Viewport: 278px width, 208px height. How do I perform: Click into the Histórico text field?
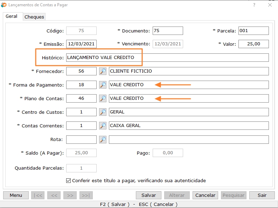167,58
